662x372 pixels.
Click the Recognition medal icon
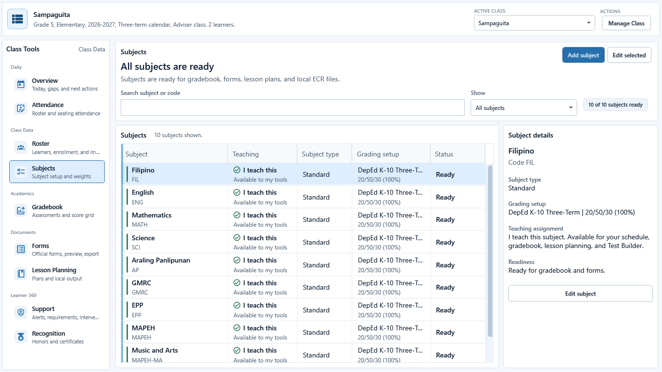click(x=21, y=337)
